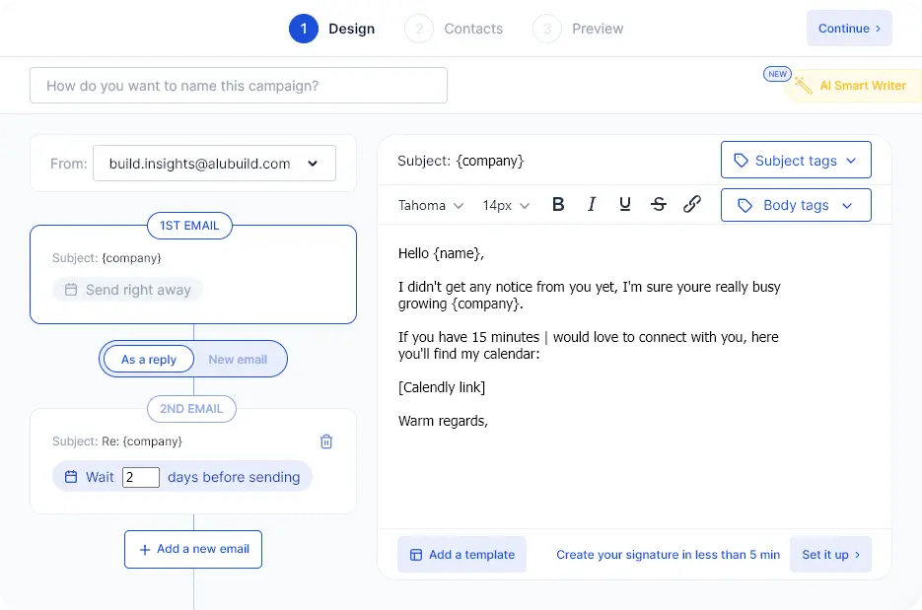Open the From email address dropdown
The image size is (922, 610).
[x=214, y=164]
